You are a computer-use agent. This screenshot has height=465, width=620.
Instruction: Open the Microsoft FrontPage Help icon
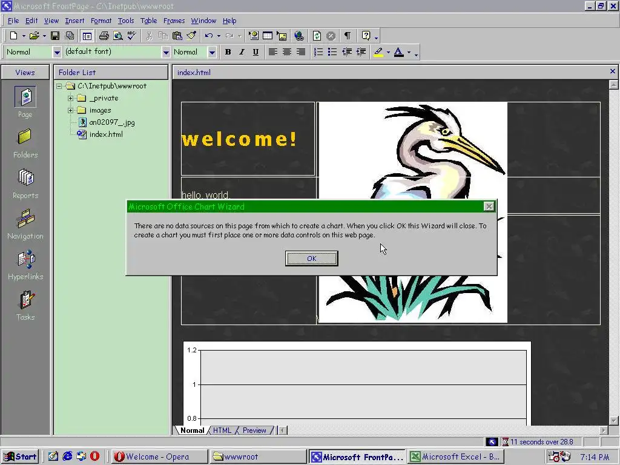[x=366, y=36]
